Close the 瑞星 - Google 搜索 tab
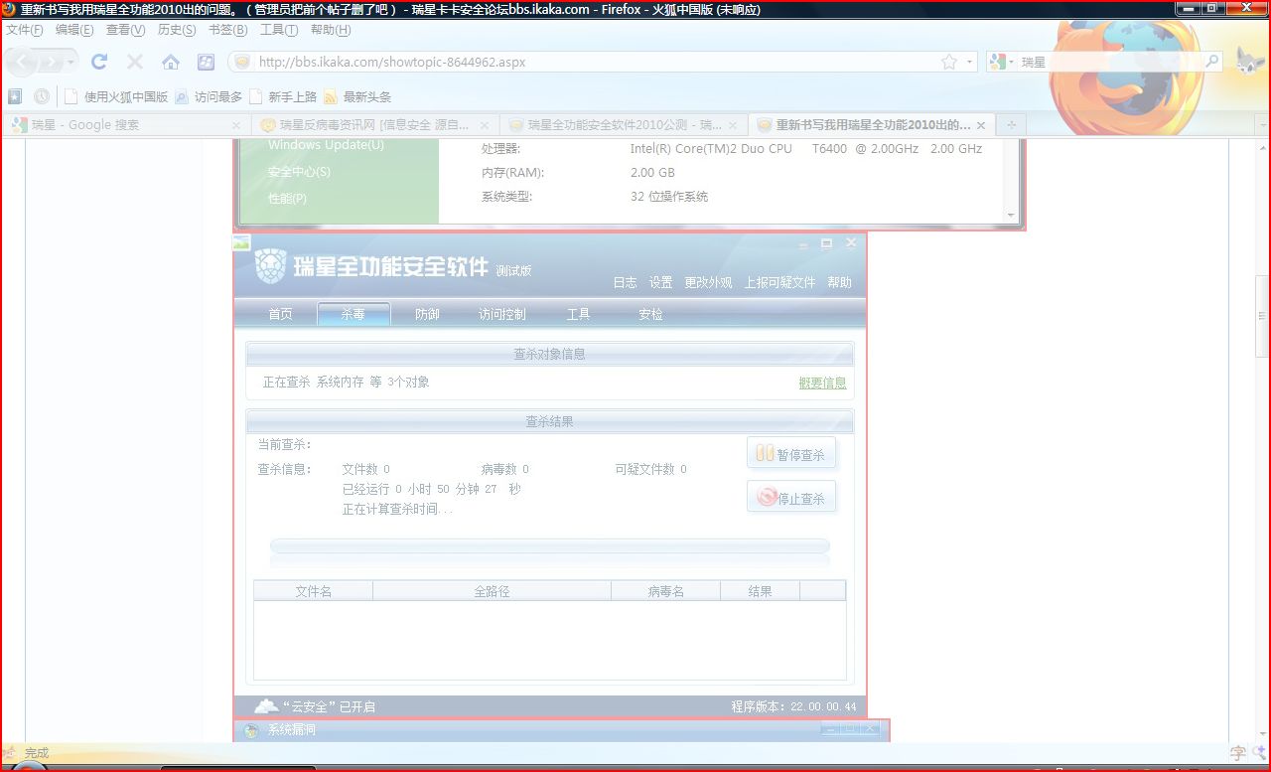1271x772 pixels. click(x=236, y=125)
